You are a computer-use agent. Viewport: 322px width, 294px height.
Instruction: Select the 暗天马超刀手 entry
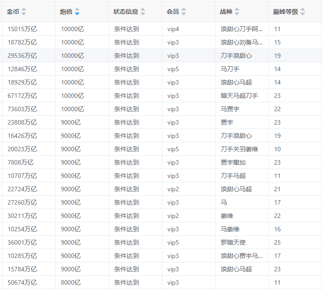point(239,96)
